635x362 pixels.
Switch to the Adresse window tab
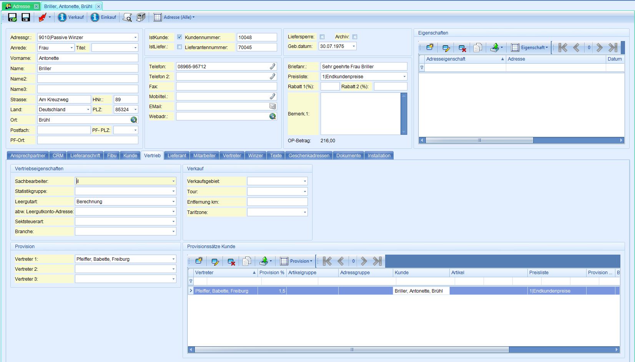click(x=21, y=7)
